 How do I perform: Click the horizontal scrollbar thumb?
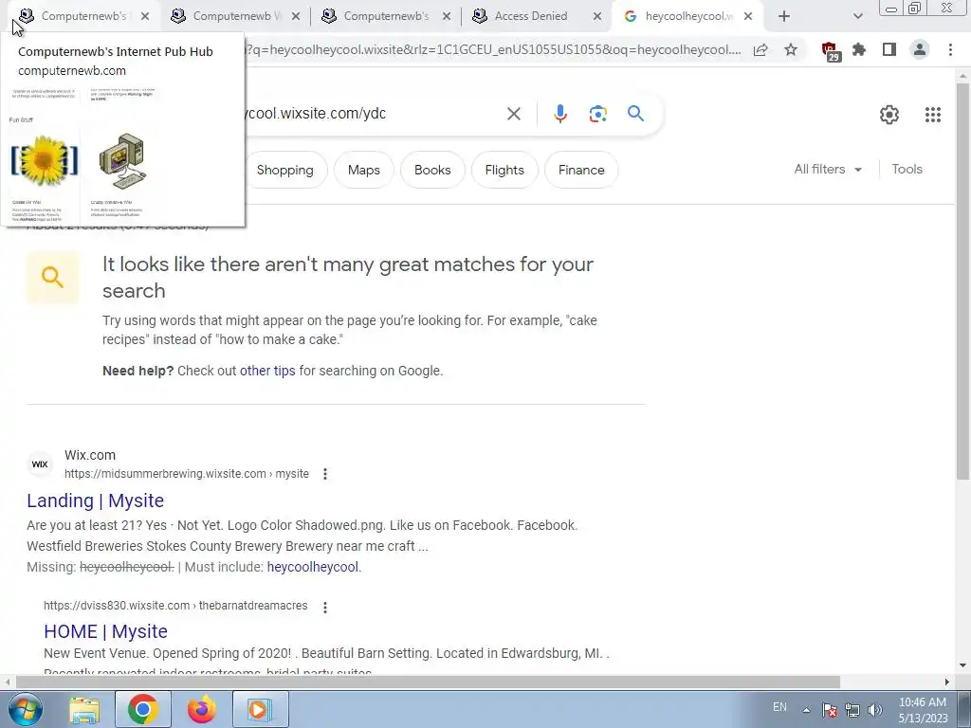pos(428,682)
